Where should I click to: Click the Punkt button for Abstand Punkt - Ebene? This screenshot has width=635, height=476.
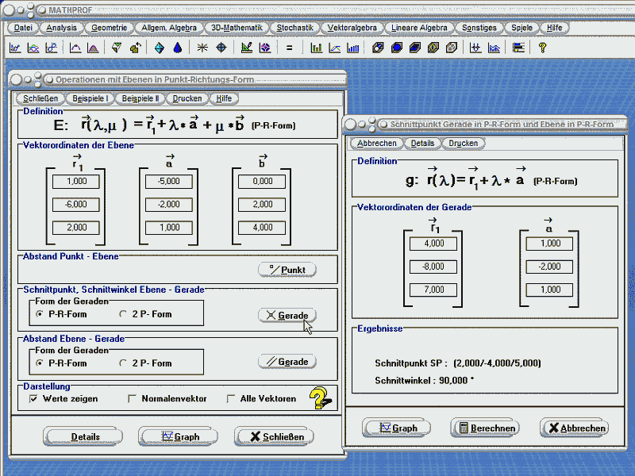click(287, 270)
